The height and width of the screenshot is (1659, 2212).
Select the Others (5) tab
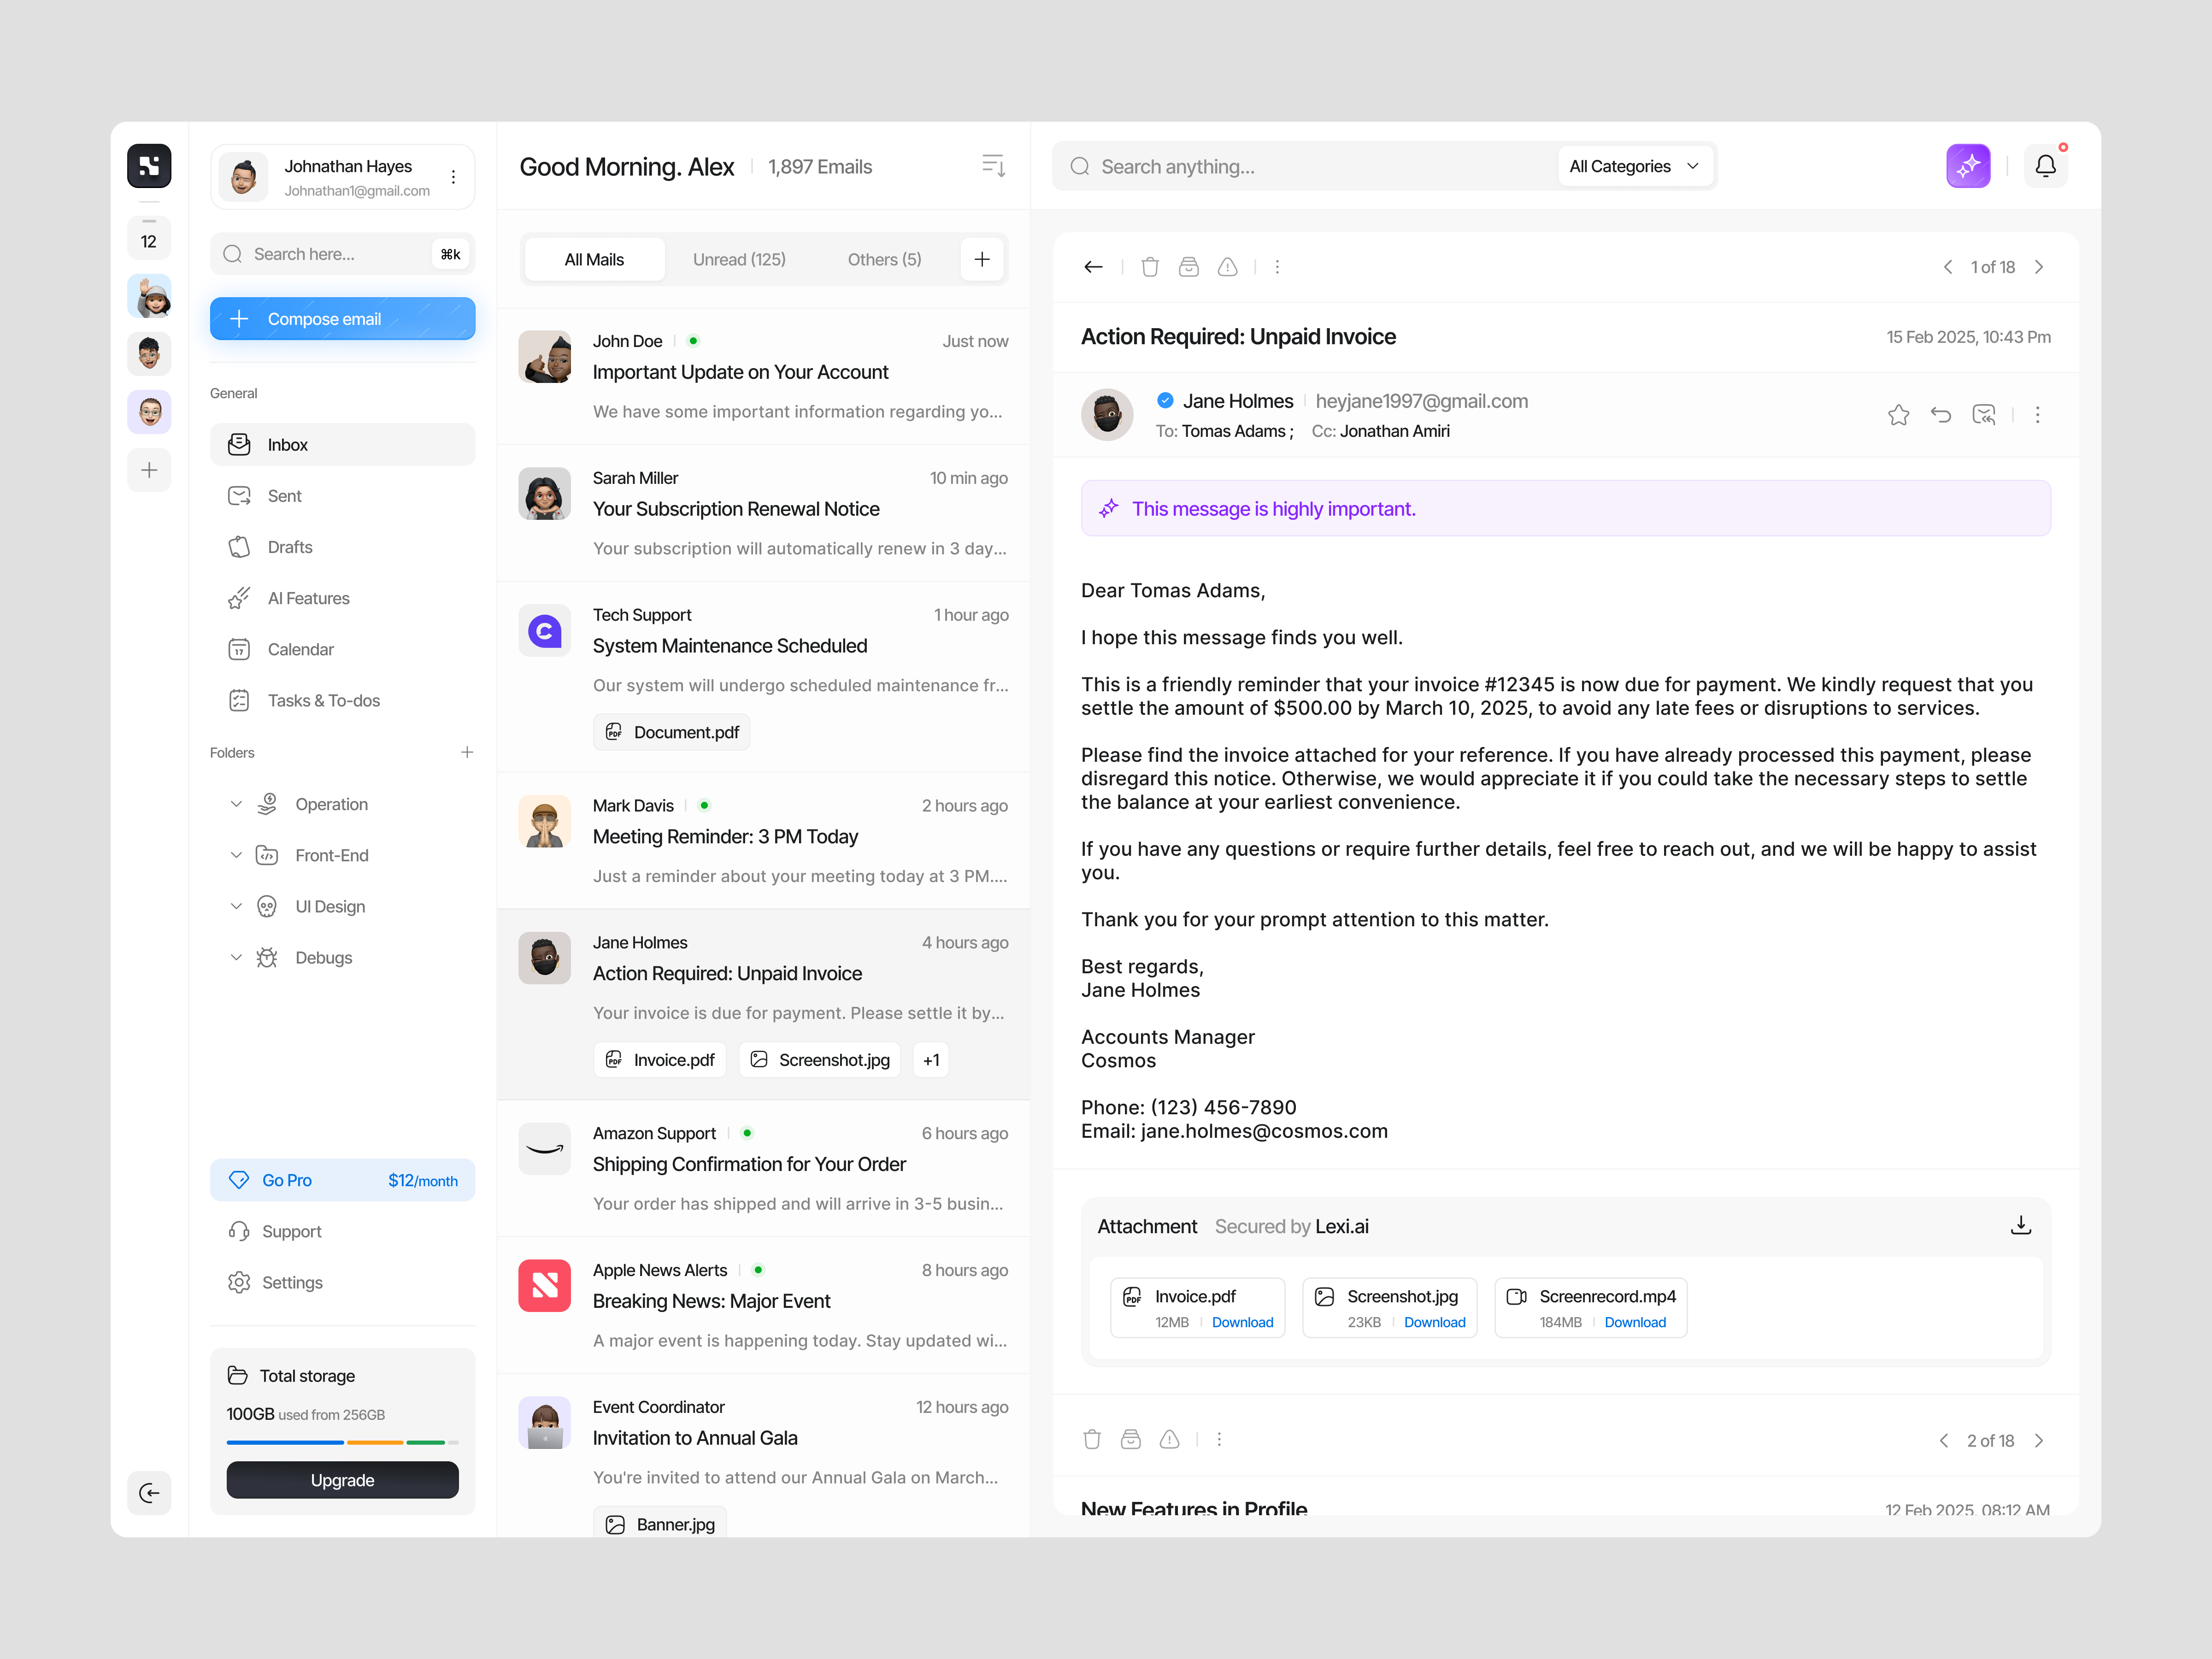[x=884, y=259]
